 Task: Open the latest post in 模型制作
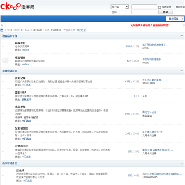tap(152, 59)
